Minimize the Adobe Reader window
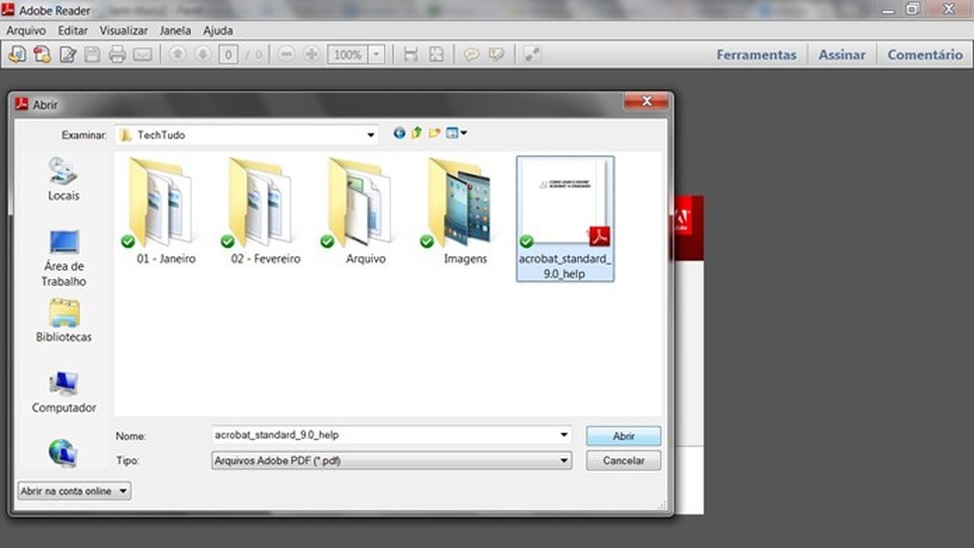The width and height of the screenshot is (974, 548). point(888,9)
